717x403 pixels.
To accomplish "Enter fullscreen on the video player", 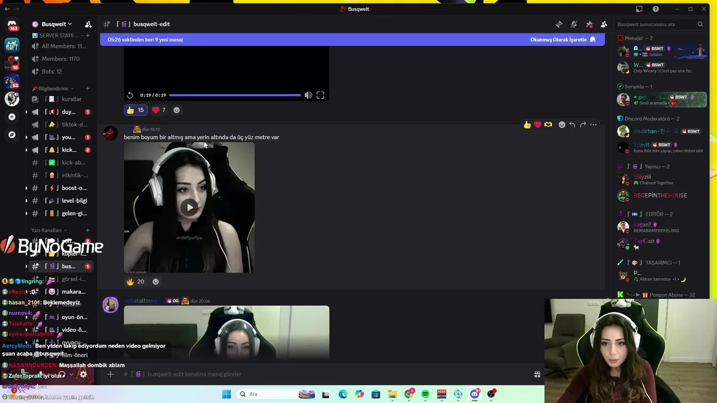I will [320, 95].
